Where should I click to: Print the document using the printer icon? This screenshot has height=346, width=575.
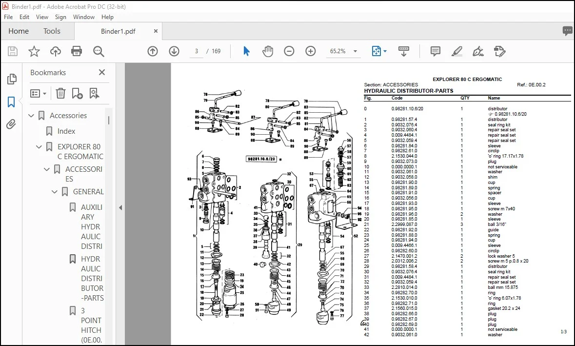tap(77, 51)
